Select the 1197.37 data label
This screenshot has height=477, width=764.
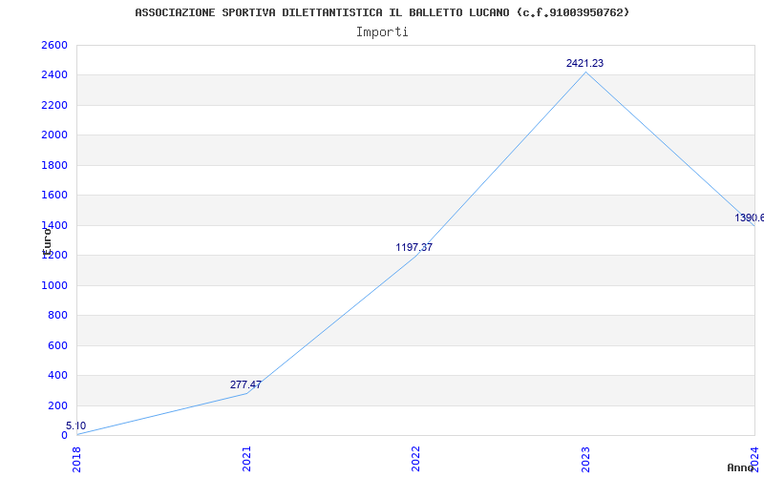coord(414,247)
